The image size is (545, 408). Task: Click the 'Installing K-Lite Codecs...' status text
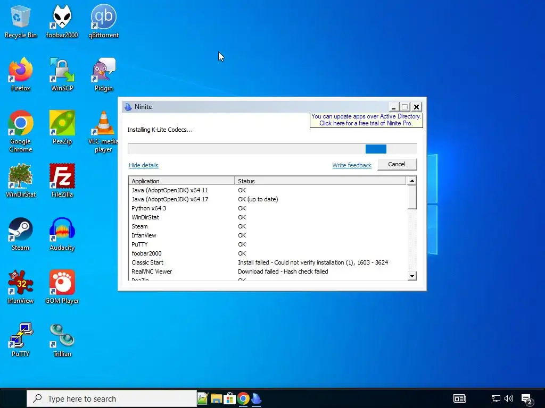160,130
